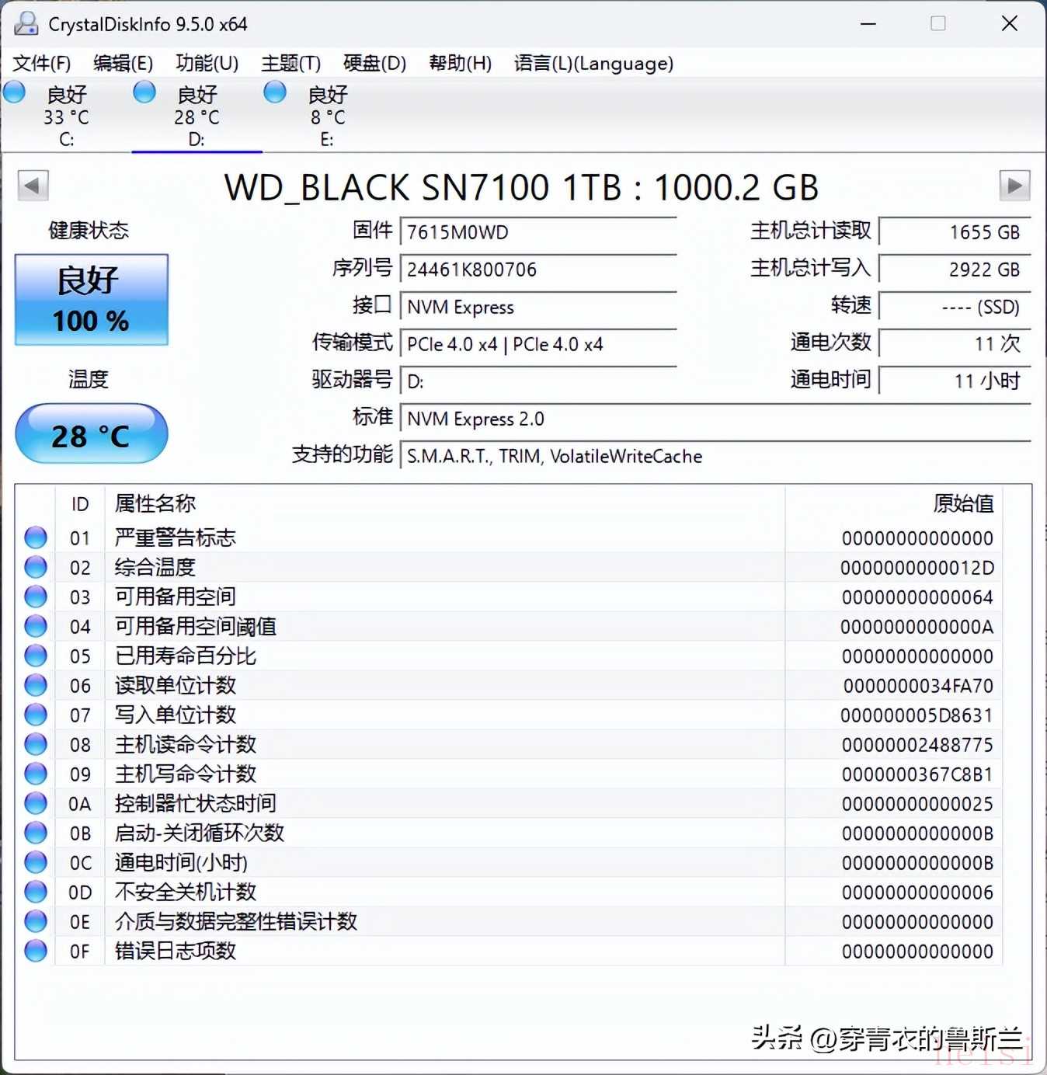This screenshot has width=1047, height=1075.
Task: Open the 主题(T) menu
Action: (x=290, y=63)
